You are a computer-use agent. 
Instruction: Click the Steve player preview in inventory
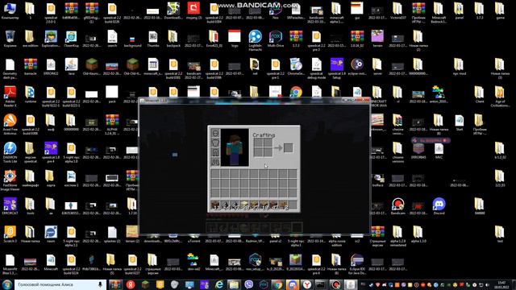[235, 147]
